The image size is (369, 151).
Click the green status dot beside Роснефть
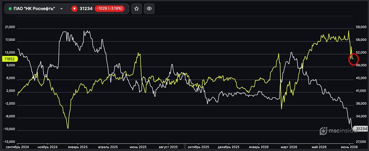pos(10,9)
